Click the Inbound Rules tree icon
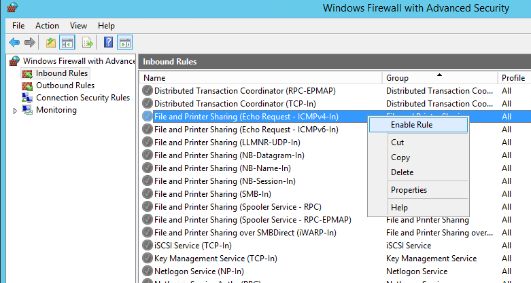Viewport: 531px width, 283px height. tap(27, 73)
